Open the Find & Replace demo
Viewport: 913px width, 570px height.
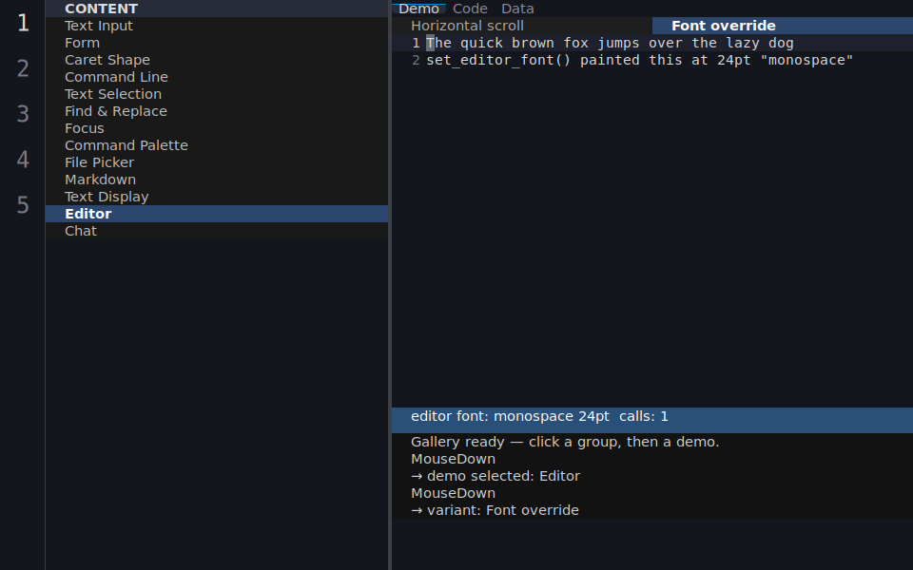click(x=217, y=111)
